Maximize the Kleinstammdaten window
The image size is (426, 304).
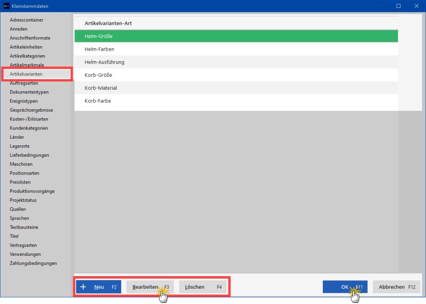(x=398, y=6)
